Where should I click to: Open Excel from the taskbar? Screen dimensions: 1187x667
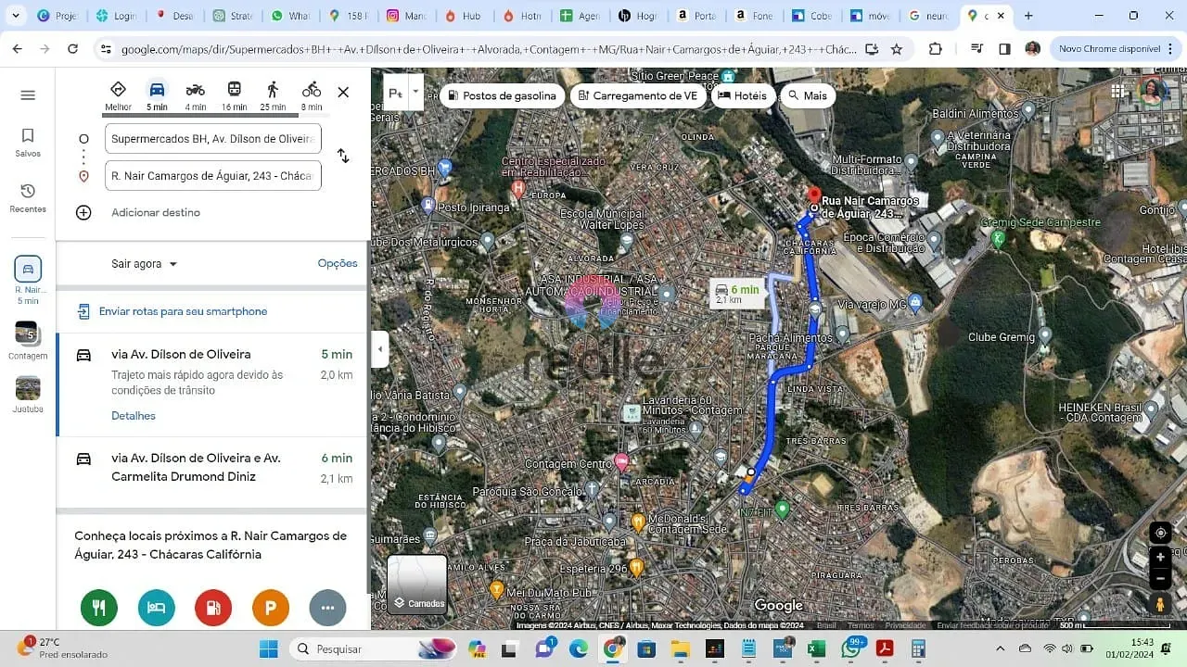816,648
